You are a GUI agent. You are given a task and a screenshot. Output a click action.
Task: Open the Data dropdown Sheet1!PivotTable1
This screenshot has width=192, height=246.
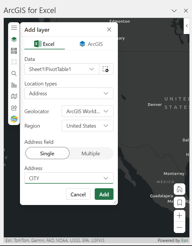tap(62, 69)
